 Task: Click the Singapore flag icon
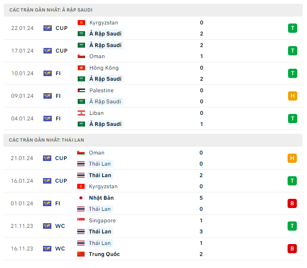[81, 220]
